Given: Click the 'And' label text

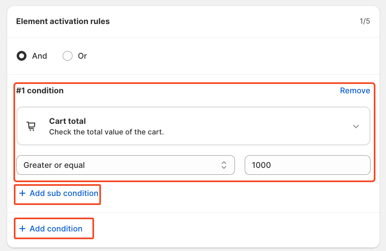Looking at the screenshot, I should coord(39,56).
